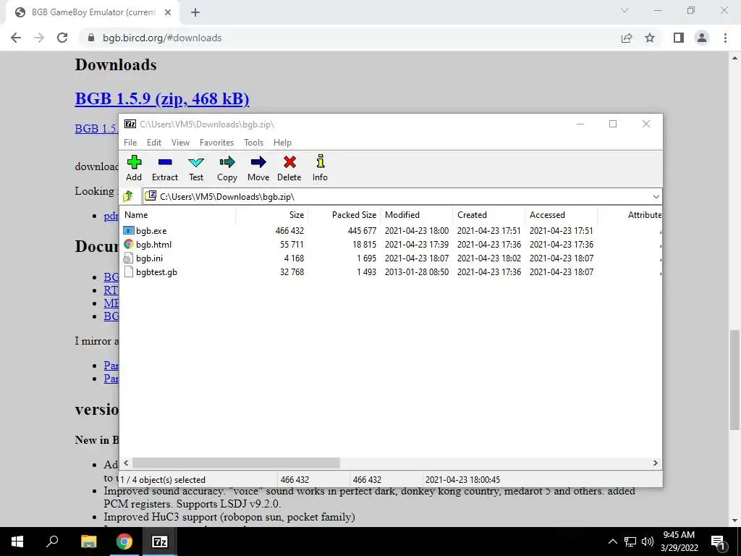Select the Copy toolbar icon in 7-Zip
The height and width of the screenshot is (556, 741).
[x=226, y=162]
